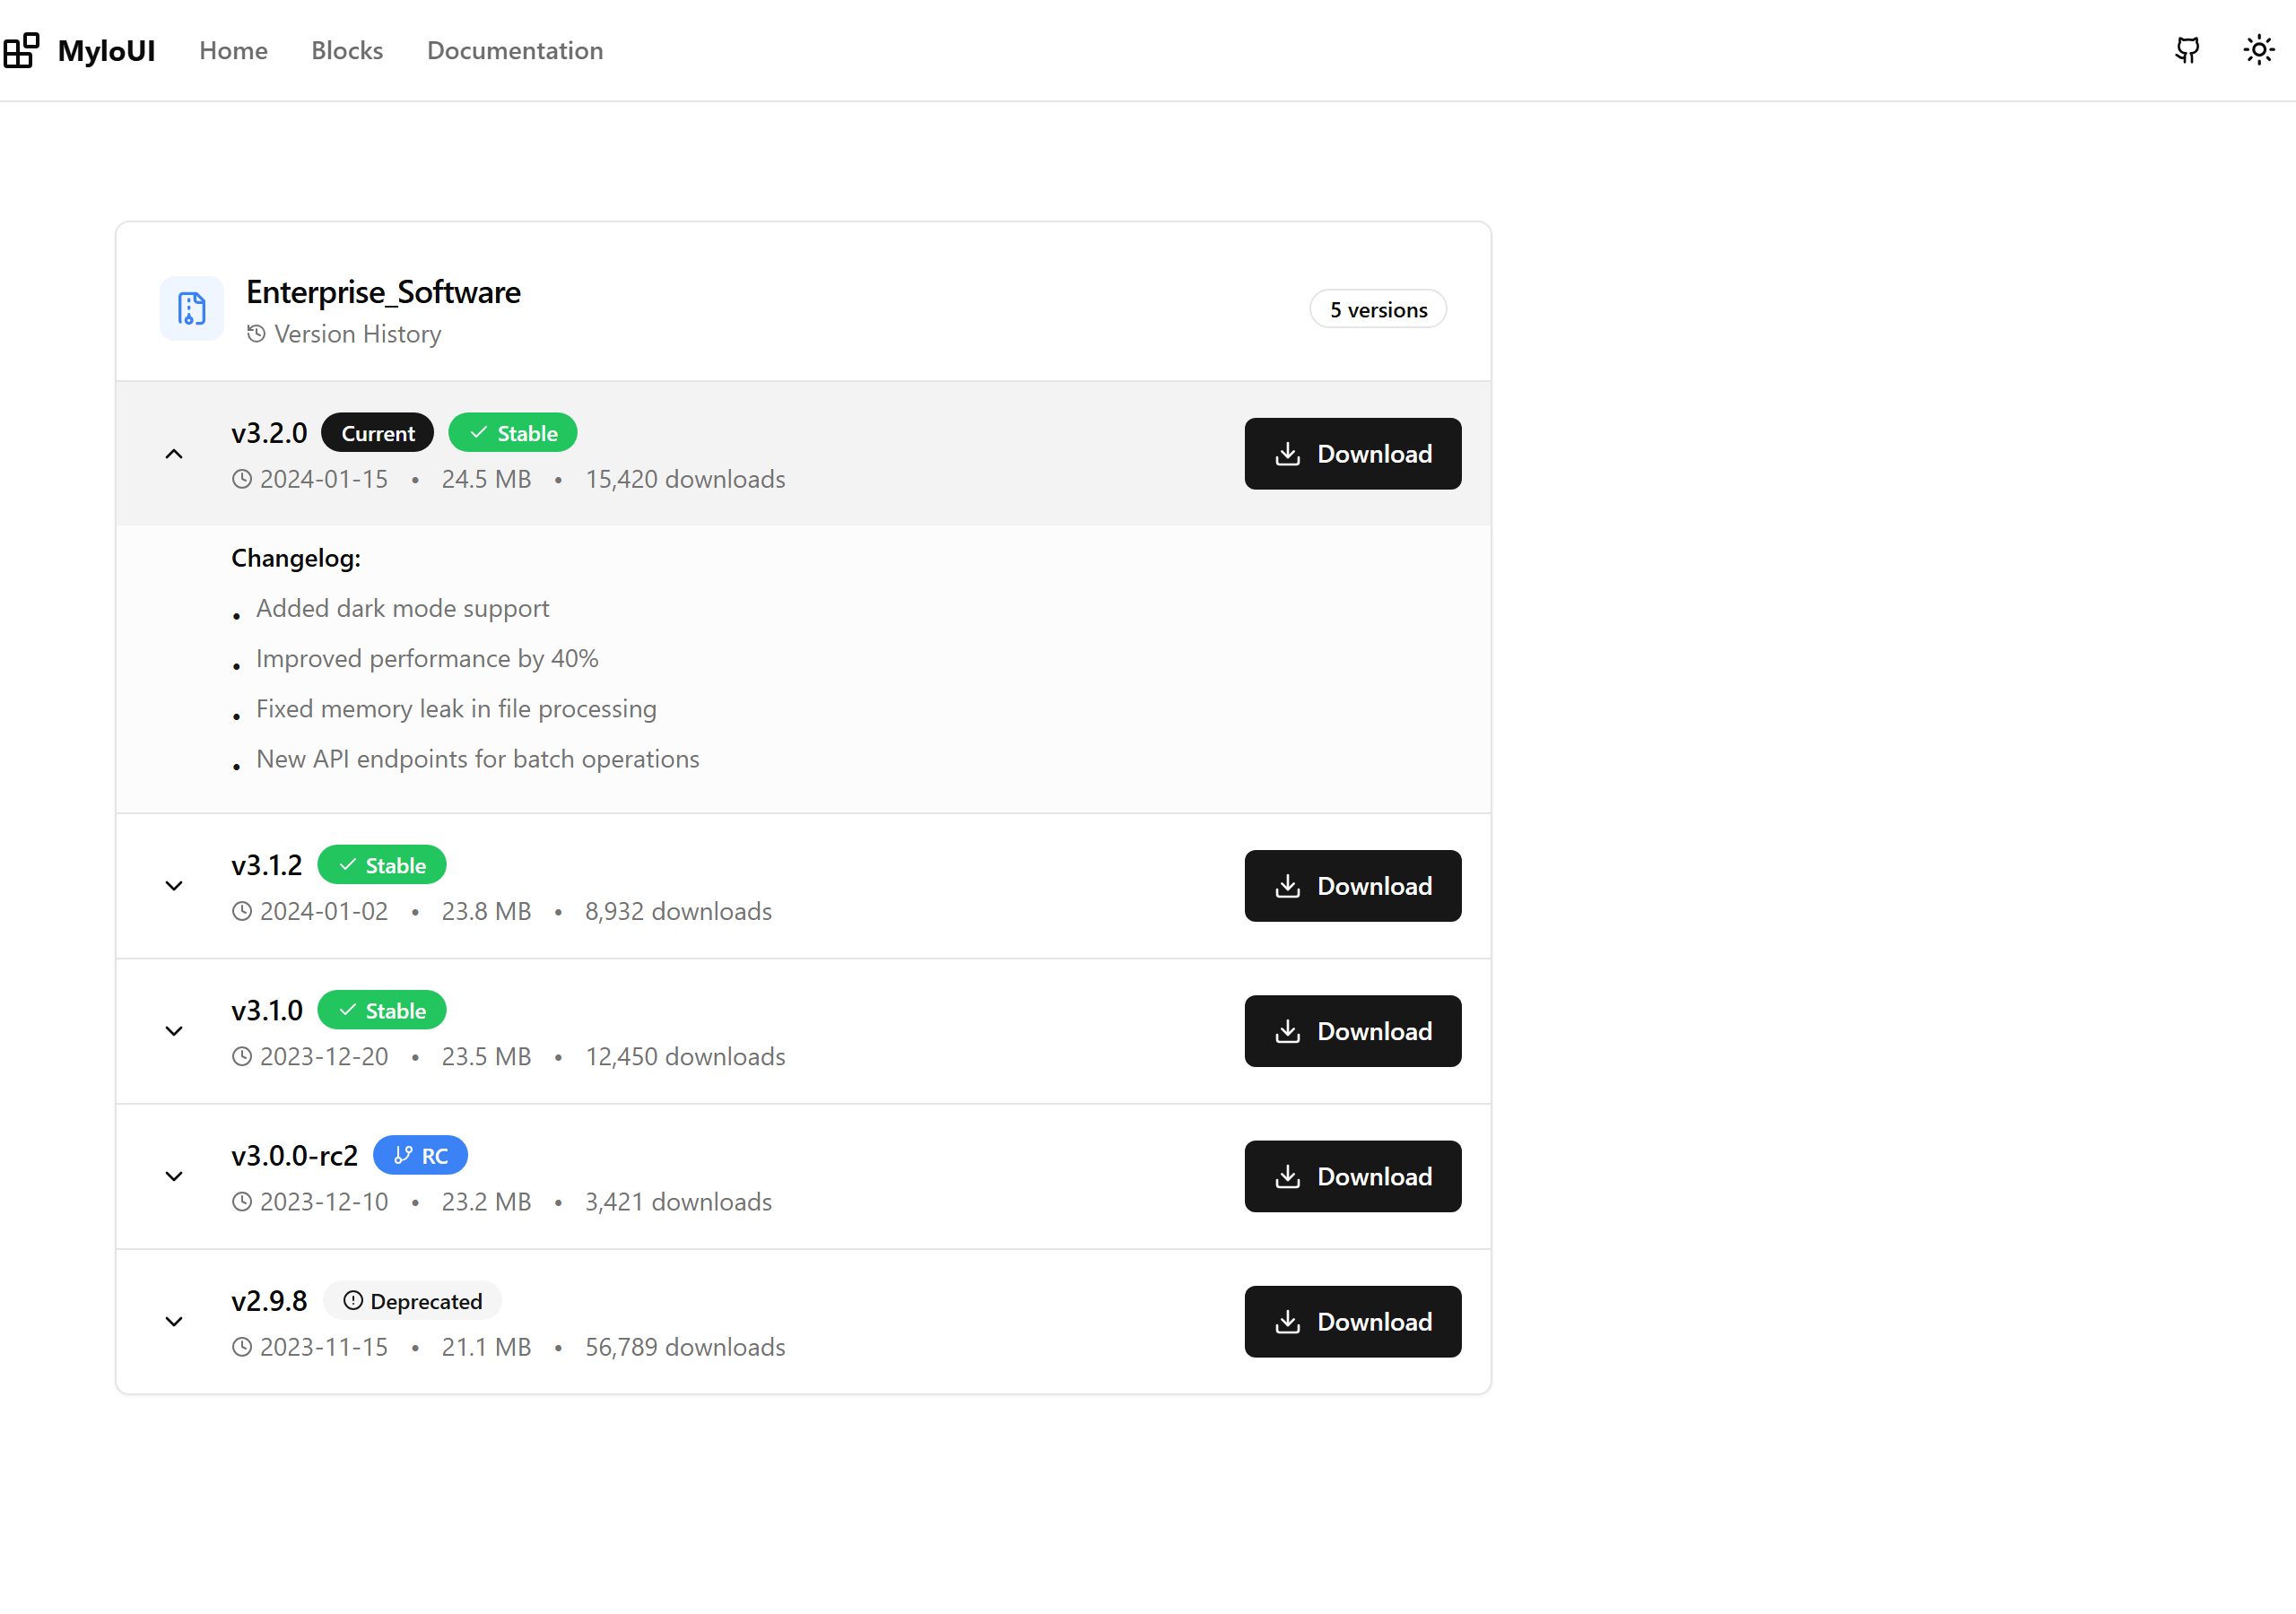Toggle the light/dark theme sun icon
This screenshot has width=2296, height=1614.
tap(2259, 50)
